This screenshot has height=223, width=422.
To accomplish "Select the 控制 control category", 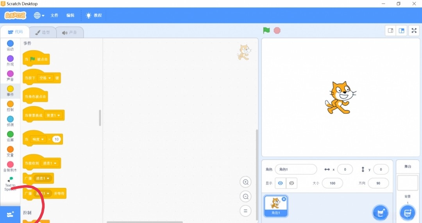I will pyautogui.click(x=10, y=106).
